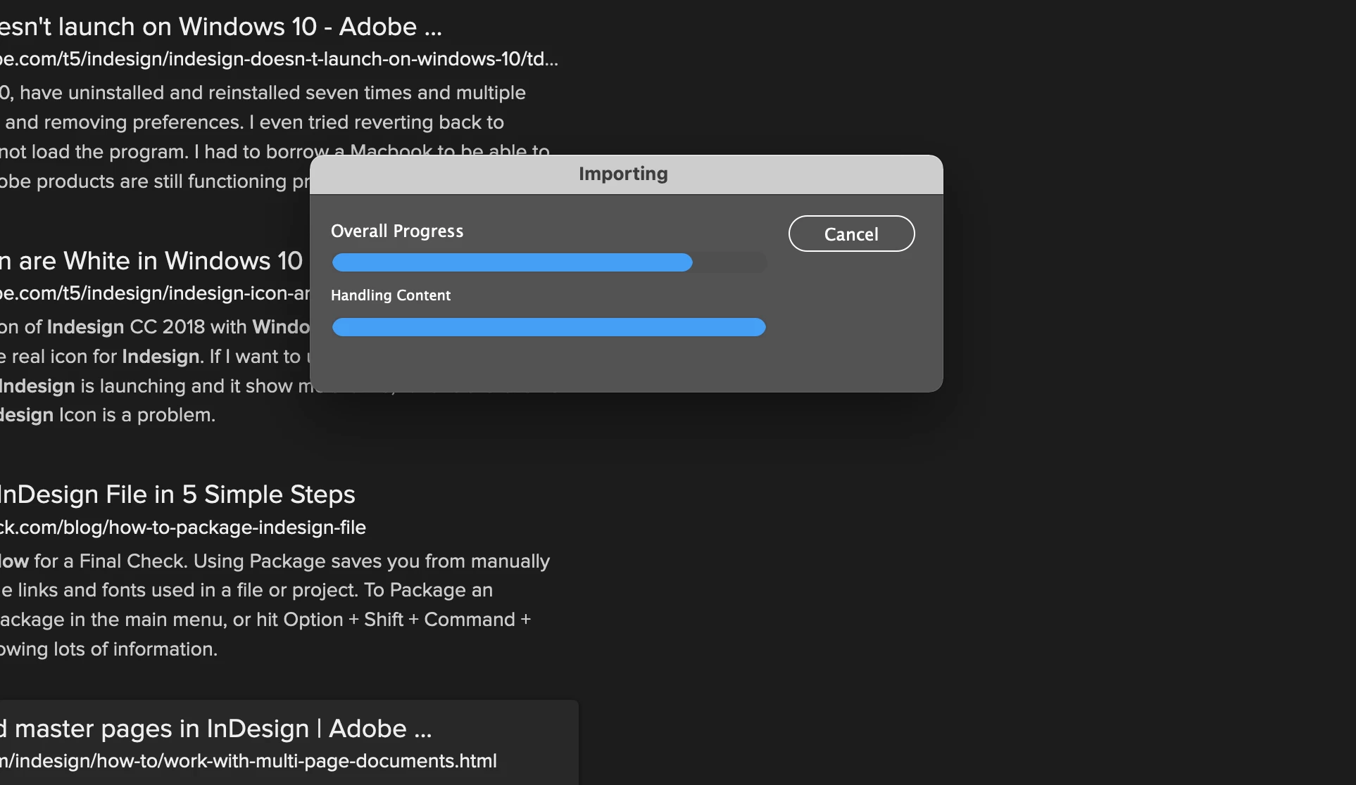The width and height of the screenshot is (1356, 785).
Task: Open "launch on Windows 10 - Adobe" result
Action: 221,27
